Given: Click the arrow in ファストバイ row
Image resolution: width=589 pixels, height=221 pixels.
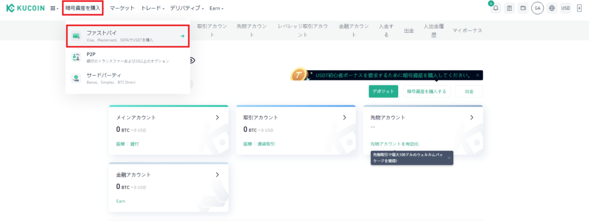Looking at the screenshot, I should (182, 36).
